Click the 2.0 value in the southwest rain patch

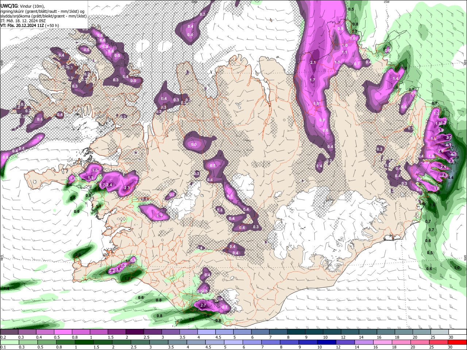click(x=78, y=255)
